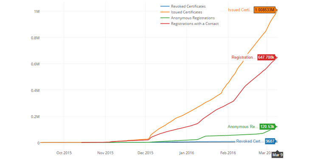The width and height of the screenshot is (309, 161).
Task: Click the Mar 9 date marker
Action: click(x=278, y=155)
